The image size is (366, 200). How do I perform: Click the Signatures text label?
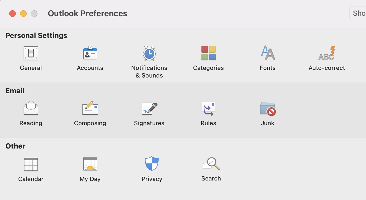tap(149, 123)
